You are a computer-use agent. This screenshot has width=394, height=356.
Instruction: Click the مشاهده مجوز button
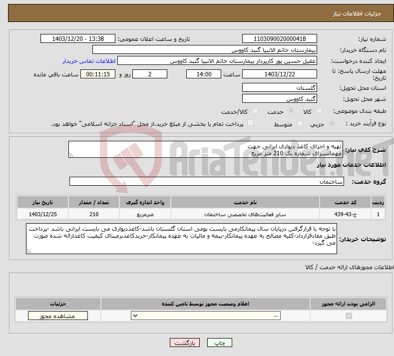pos(58,316)
